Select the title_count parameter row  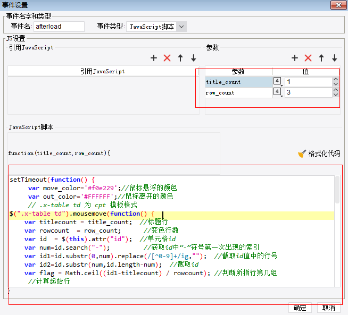click(239, 82)
